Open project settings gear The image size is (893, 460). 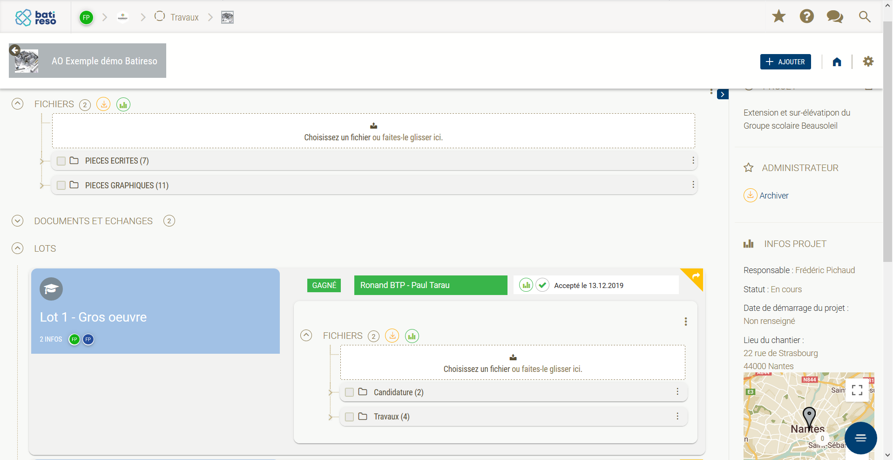point(868,61)
